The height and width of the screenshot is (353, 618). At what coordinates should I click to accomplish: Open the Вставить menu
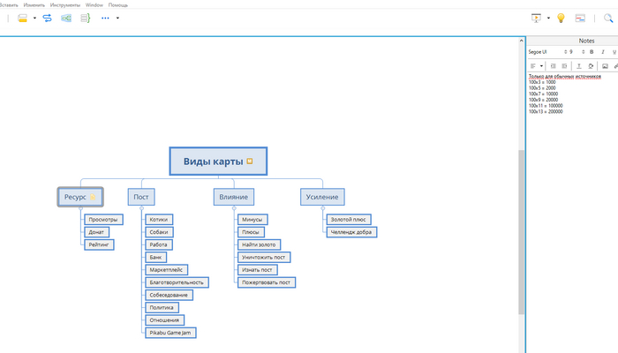coord(9,5)
